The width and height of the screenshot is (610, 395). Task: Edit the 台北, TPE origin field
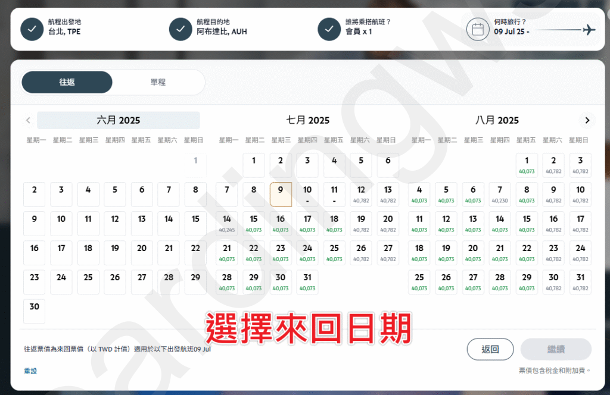pos(64,27)
